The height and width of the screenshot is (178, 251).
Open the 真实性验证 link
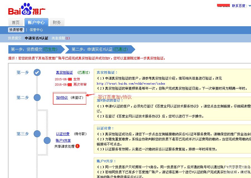pyautogui.click(x=64, y=73)
